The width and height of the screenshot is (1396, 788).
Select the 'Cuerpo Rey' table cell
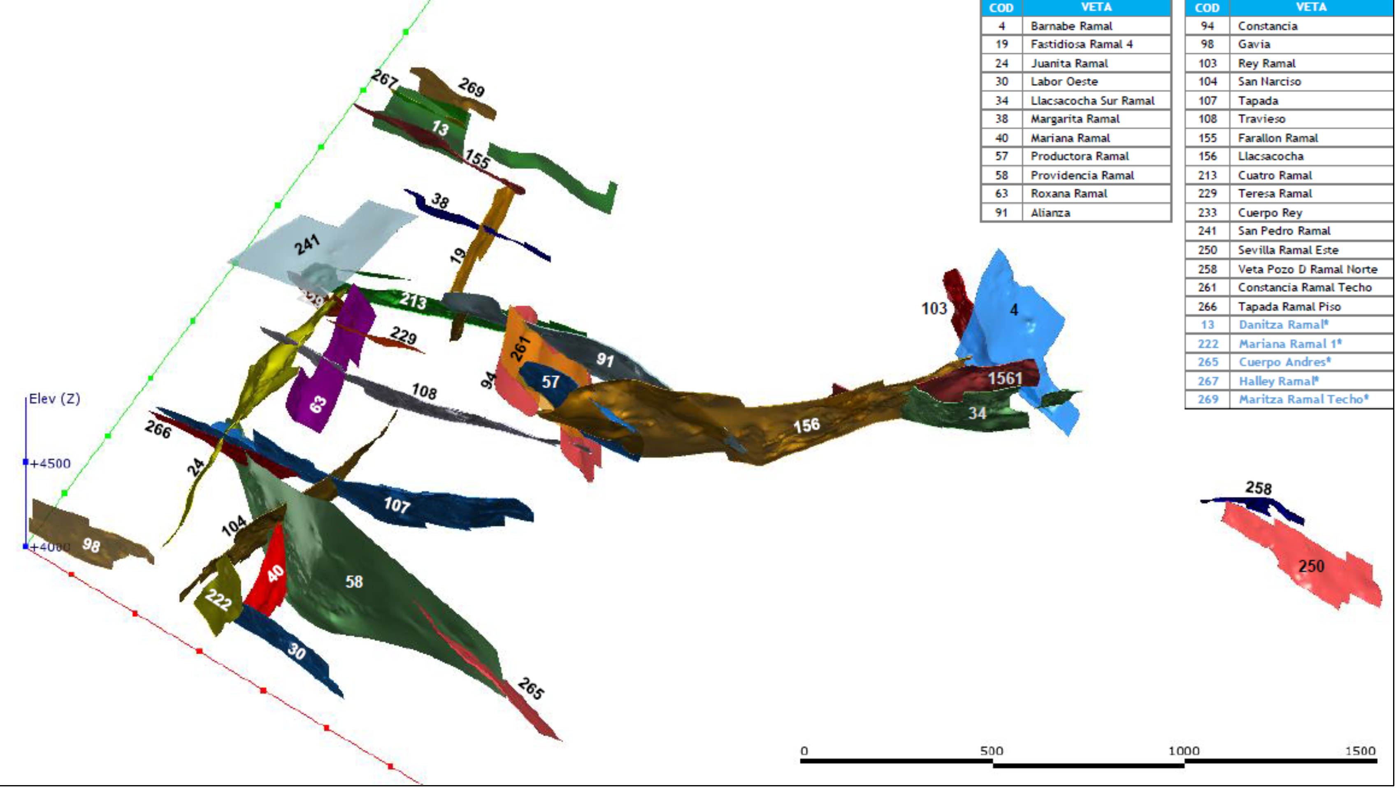click(1312, 213)
